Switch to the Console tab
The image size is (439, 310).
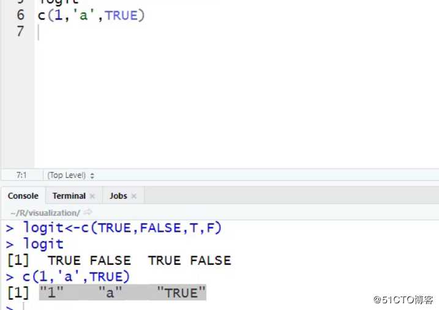pos(23,196)
